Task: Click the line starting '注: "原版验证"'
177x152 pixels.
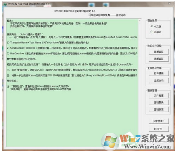Action: [x=38, y=86]
